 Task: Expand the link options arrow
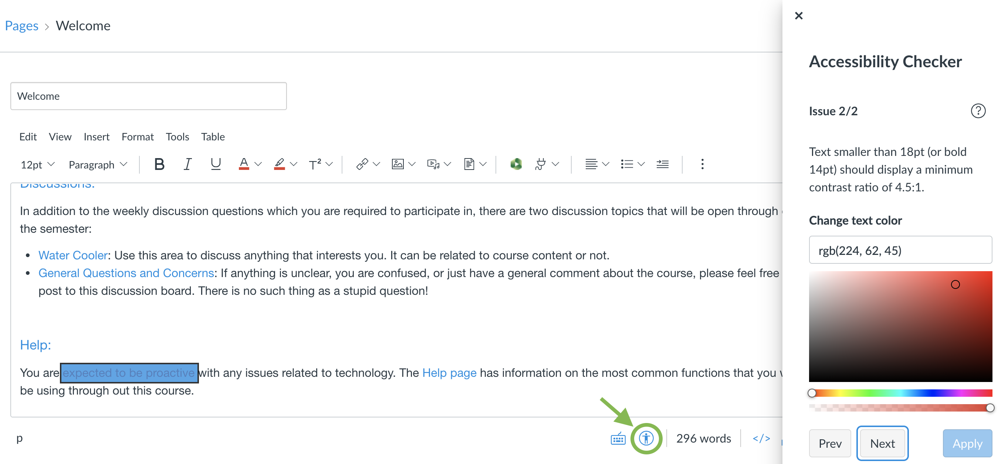[x=376, y=164]
